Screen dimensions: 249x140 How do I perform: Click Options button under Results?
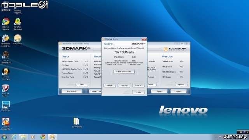point(181,84)
